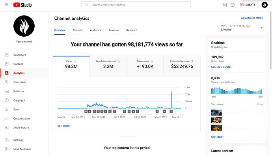Focus the Search across your channel field
Viewport: 272px width, 155px height.
click(136, 5)
